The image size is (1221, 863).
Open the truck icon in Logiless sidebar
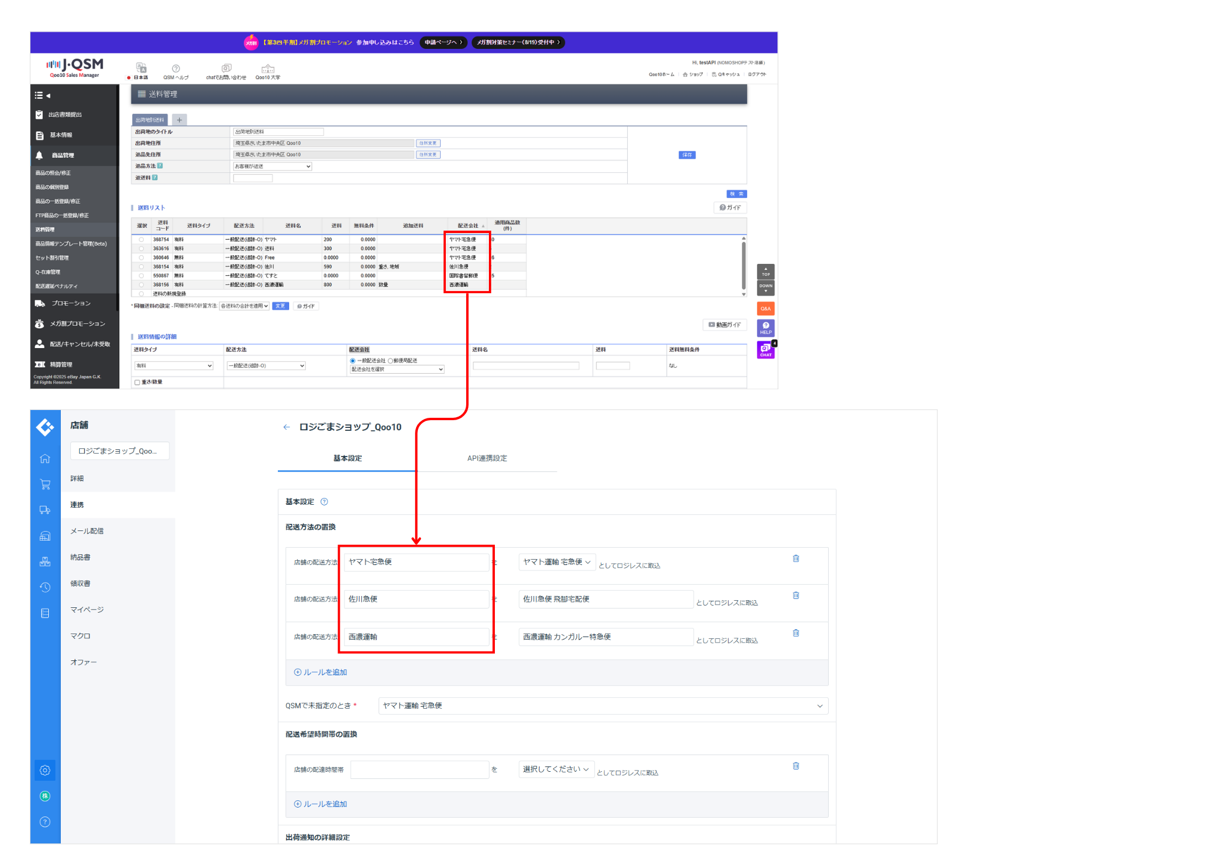(45, 510)
